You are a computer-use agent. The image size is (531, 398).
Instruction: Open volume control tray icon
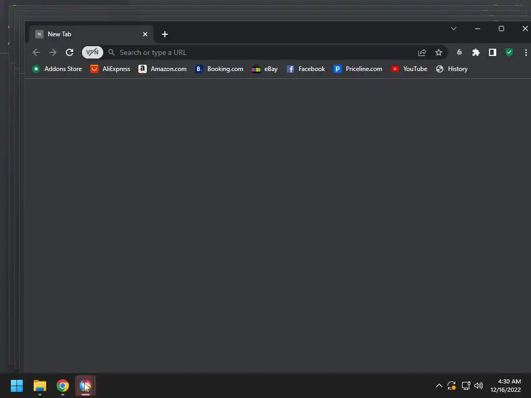point(479,386)
